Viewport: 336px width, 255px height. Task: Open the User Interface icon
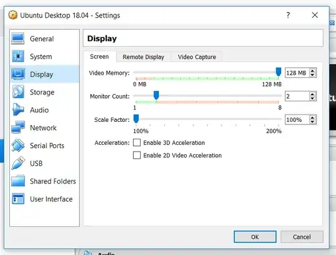(18, 198)
